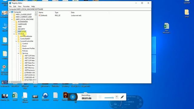Open the View menu
194x109 pixels.
pos(19,6)
